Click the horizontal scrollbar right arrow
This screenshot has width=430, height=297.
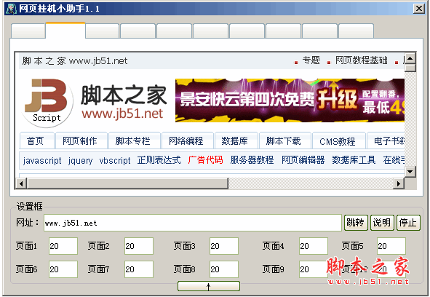399,183
